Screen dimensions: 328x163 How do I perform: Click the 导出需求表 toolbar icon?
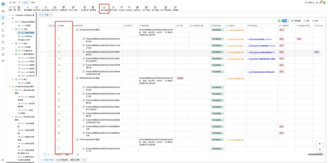85,8
